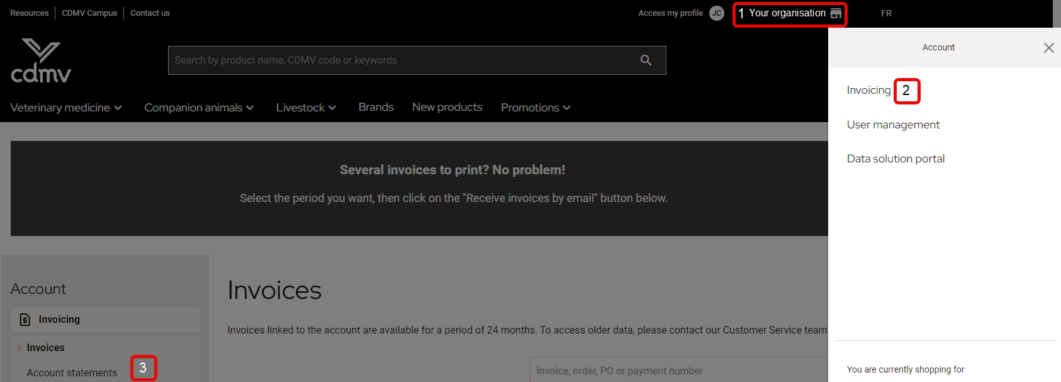This screenshot has width=1061, height=382.
Task: Click the Invoicing document icon in sidebar
Action: [x=25, y=320]
